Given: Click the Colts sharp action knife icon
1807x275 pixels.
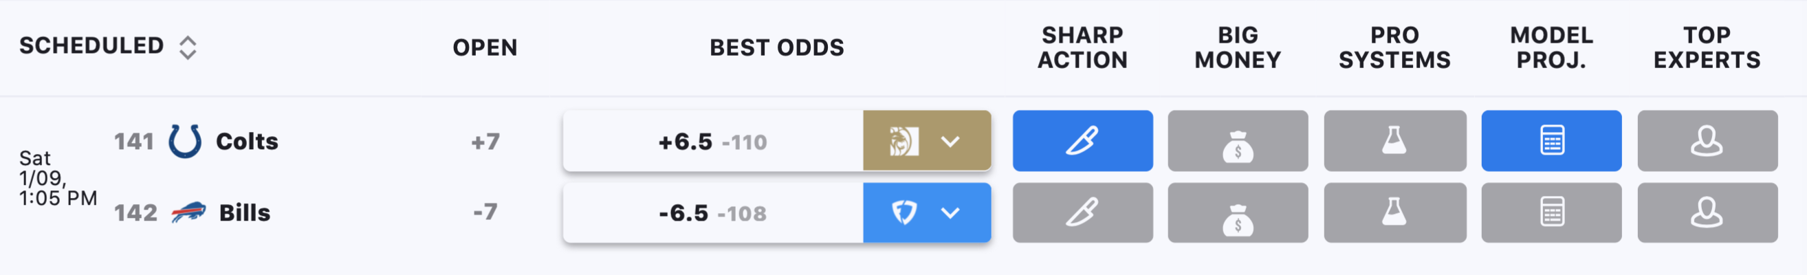Looking at the screenshot, I should 1082,140.
